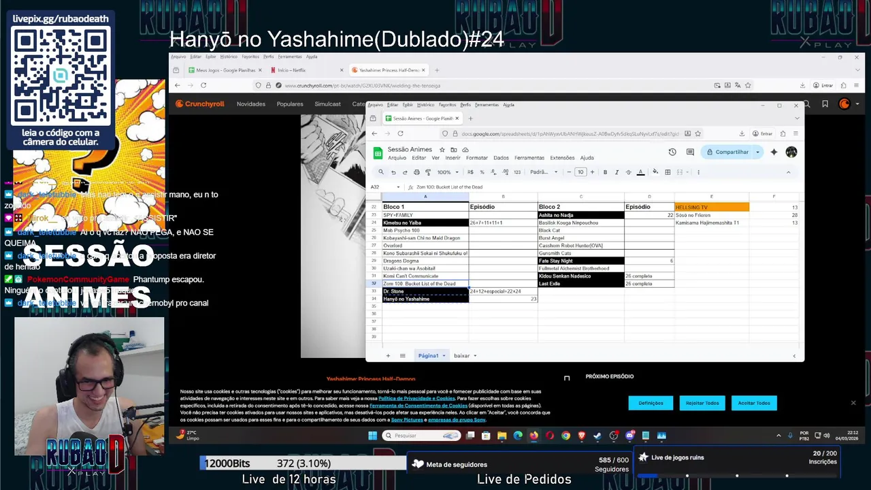Select cell Fullmetal Alchemist Brotherhood
This screenshot has width=871, height=490.
(x=580, y=268)
